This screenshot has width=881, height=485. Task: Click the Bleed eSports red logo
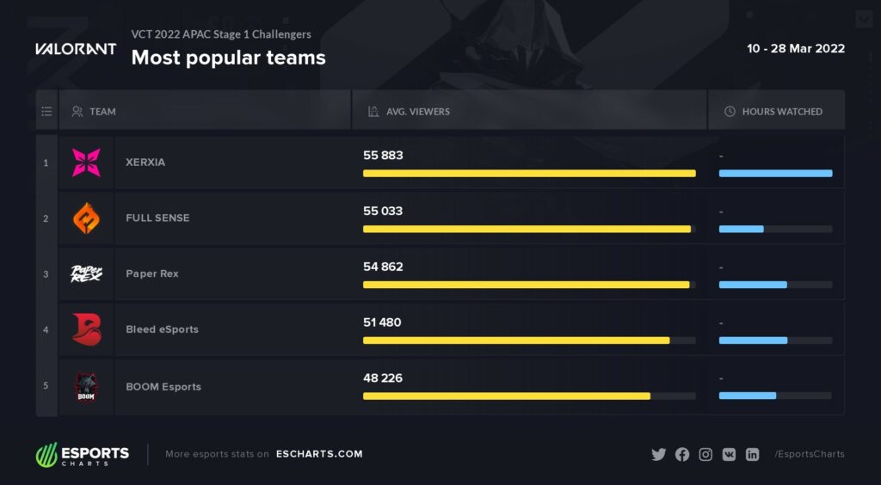pos(87,329)
